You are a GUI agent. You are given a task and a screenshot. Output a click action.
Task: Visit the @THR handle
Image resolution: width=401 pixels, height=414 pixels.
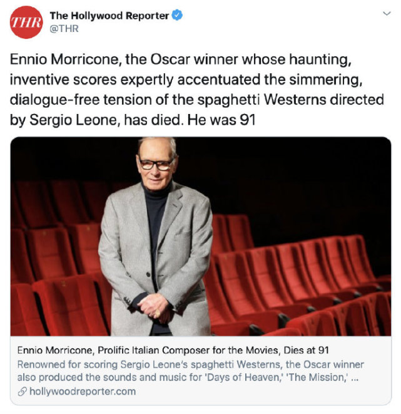pos(64,29)
